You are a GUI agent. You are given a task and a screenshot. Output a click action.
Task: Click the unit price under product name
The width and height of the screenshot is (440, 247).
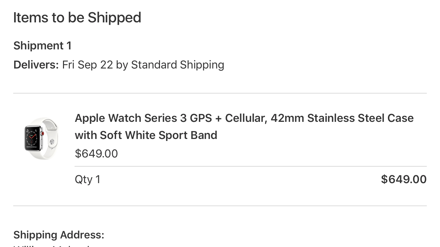[x=96, y=153]
